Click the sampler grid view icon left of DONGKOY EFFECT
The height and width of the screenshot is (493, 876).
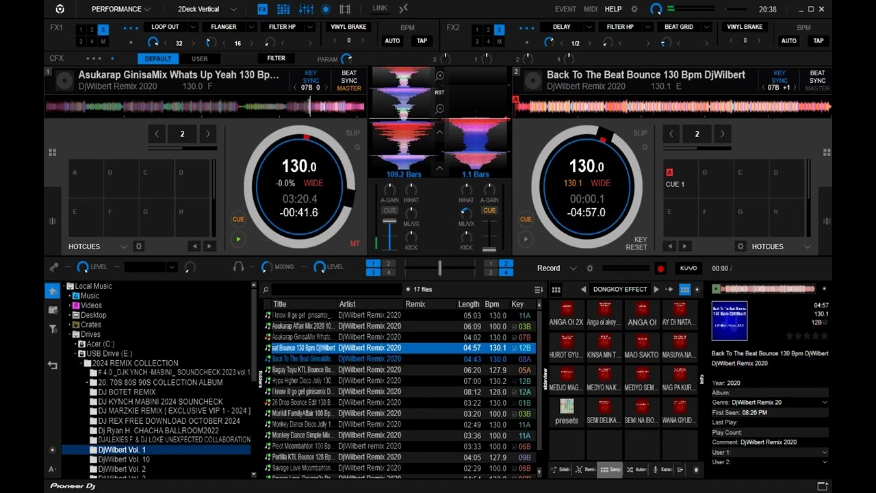(556, 290)
